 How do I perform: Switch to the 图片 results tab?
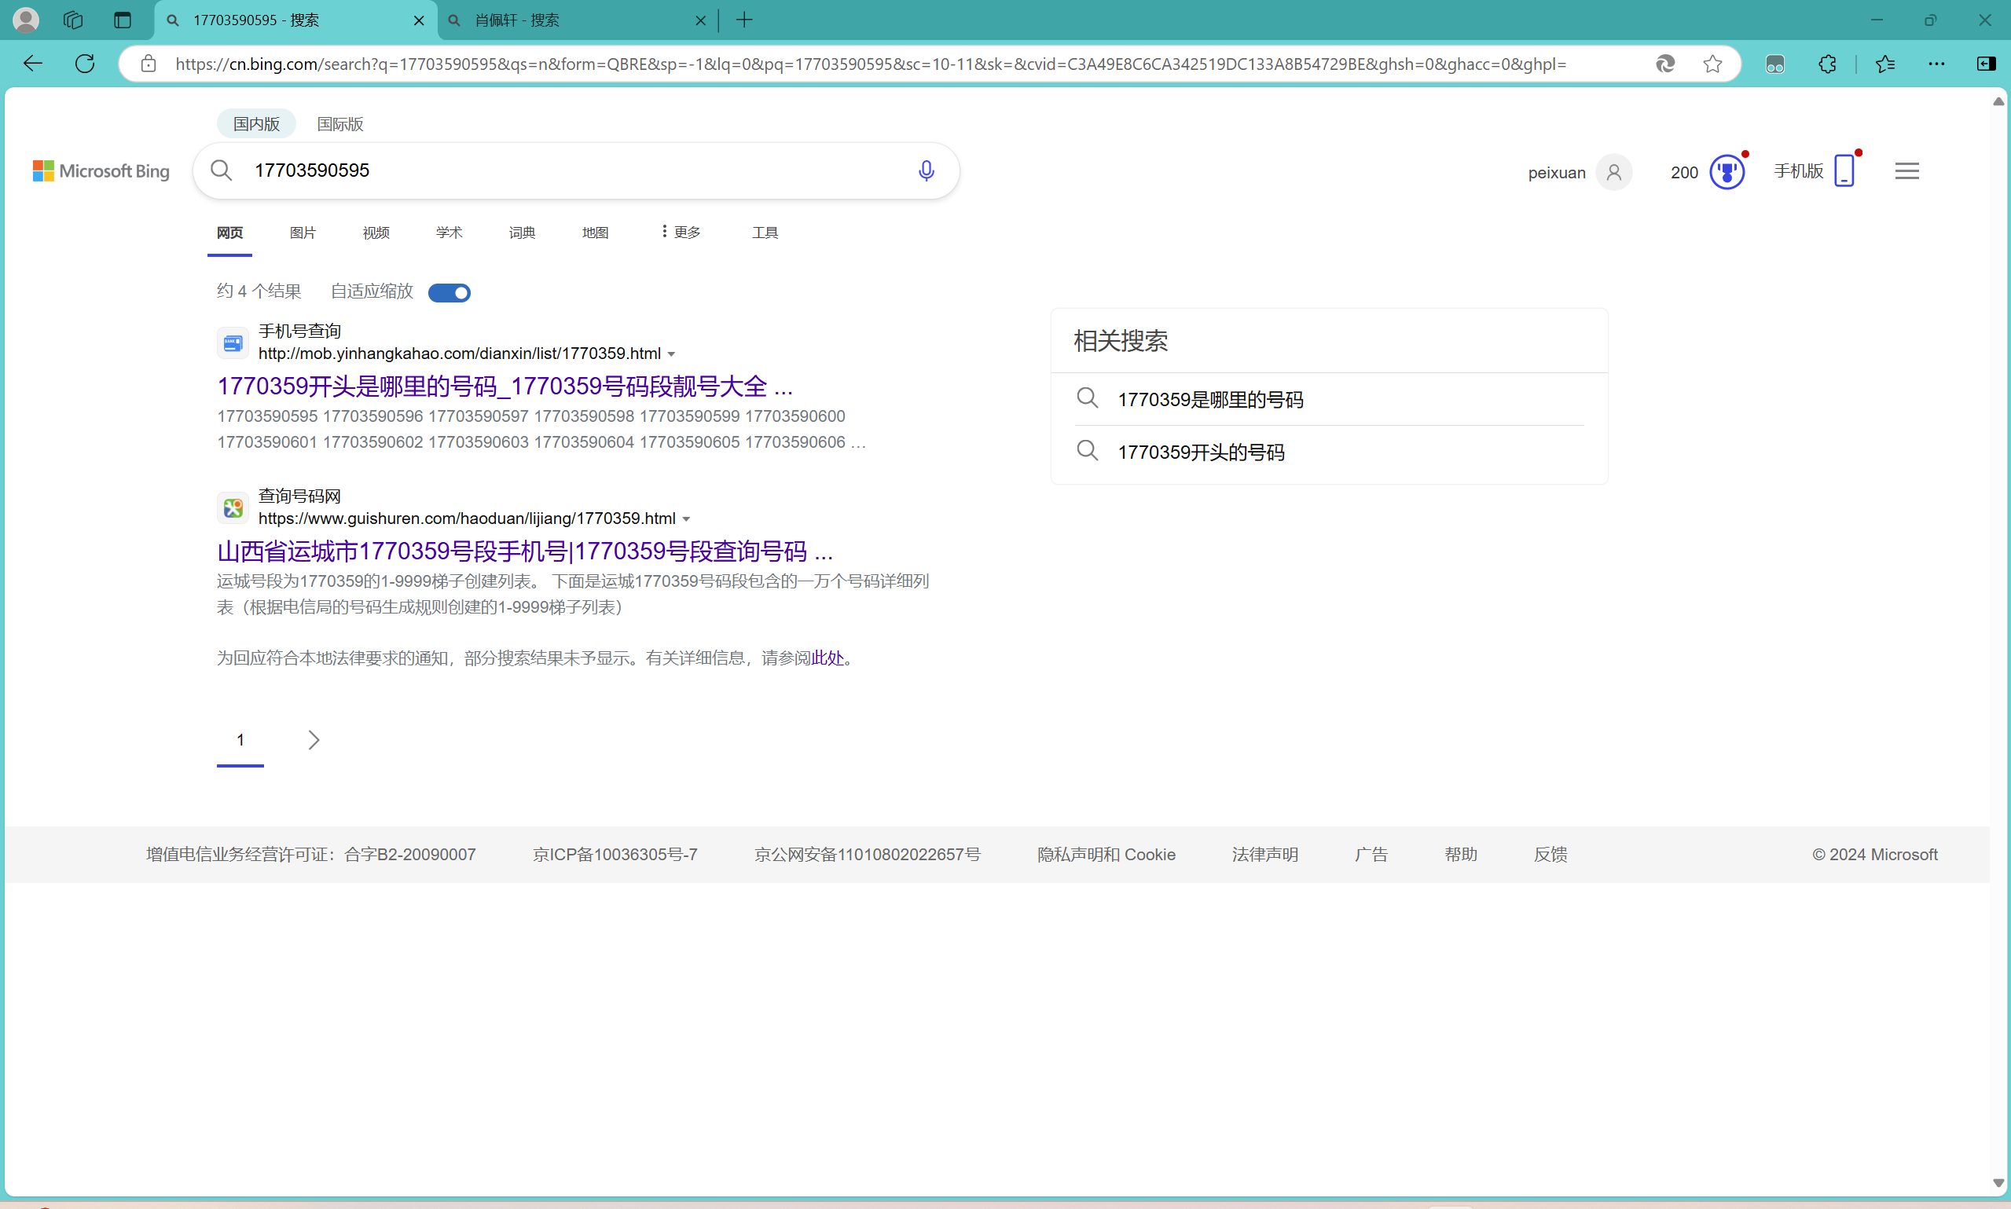coord(303,233)
